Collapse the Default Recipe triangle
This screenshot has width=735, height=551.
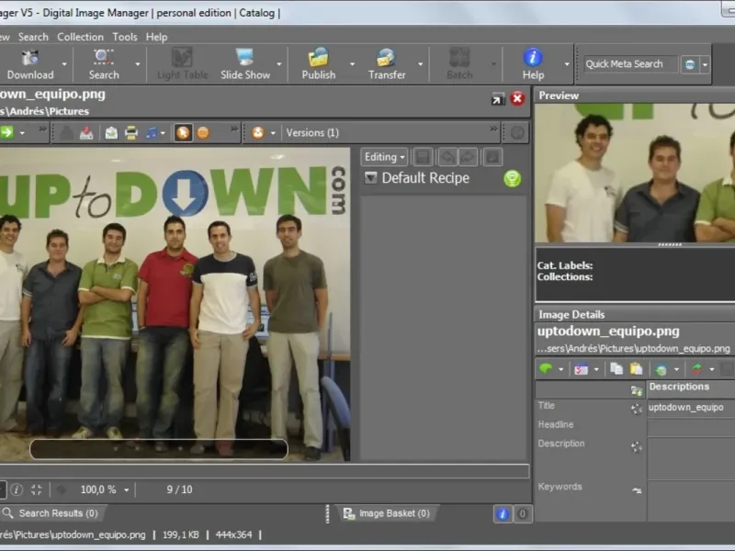pos(371,177)
